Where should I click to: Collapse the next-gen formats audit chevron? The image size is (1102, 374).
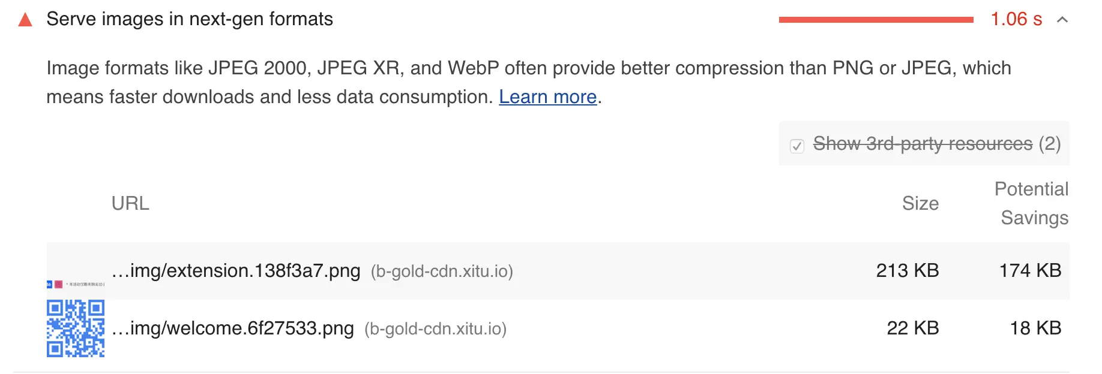pyautogui.click(x=1062, y=20)
